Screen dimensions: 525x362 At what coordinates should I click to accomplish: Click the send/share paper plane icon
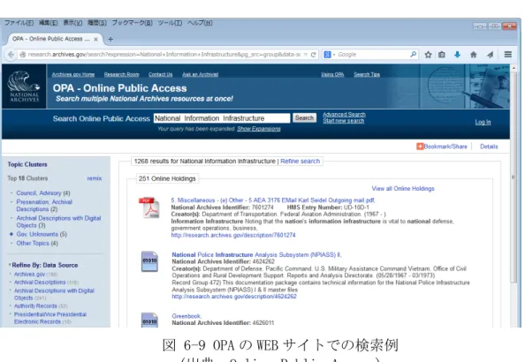coord(490,55)
